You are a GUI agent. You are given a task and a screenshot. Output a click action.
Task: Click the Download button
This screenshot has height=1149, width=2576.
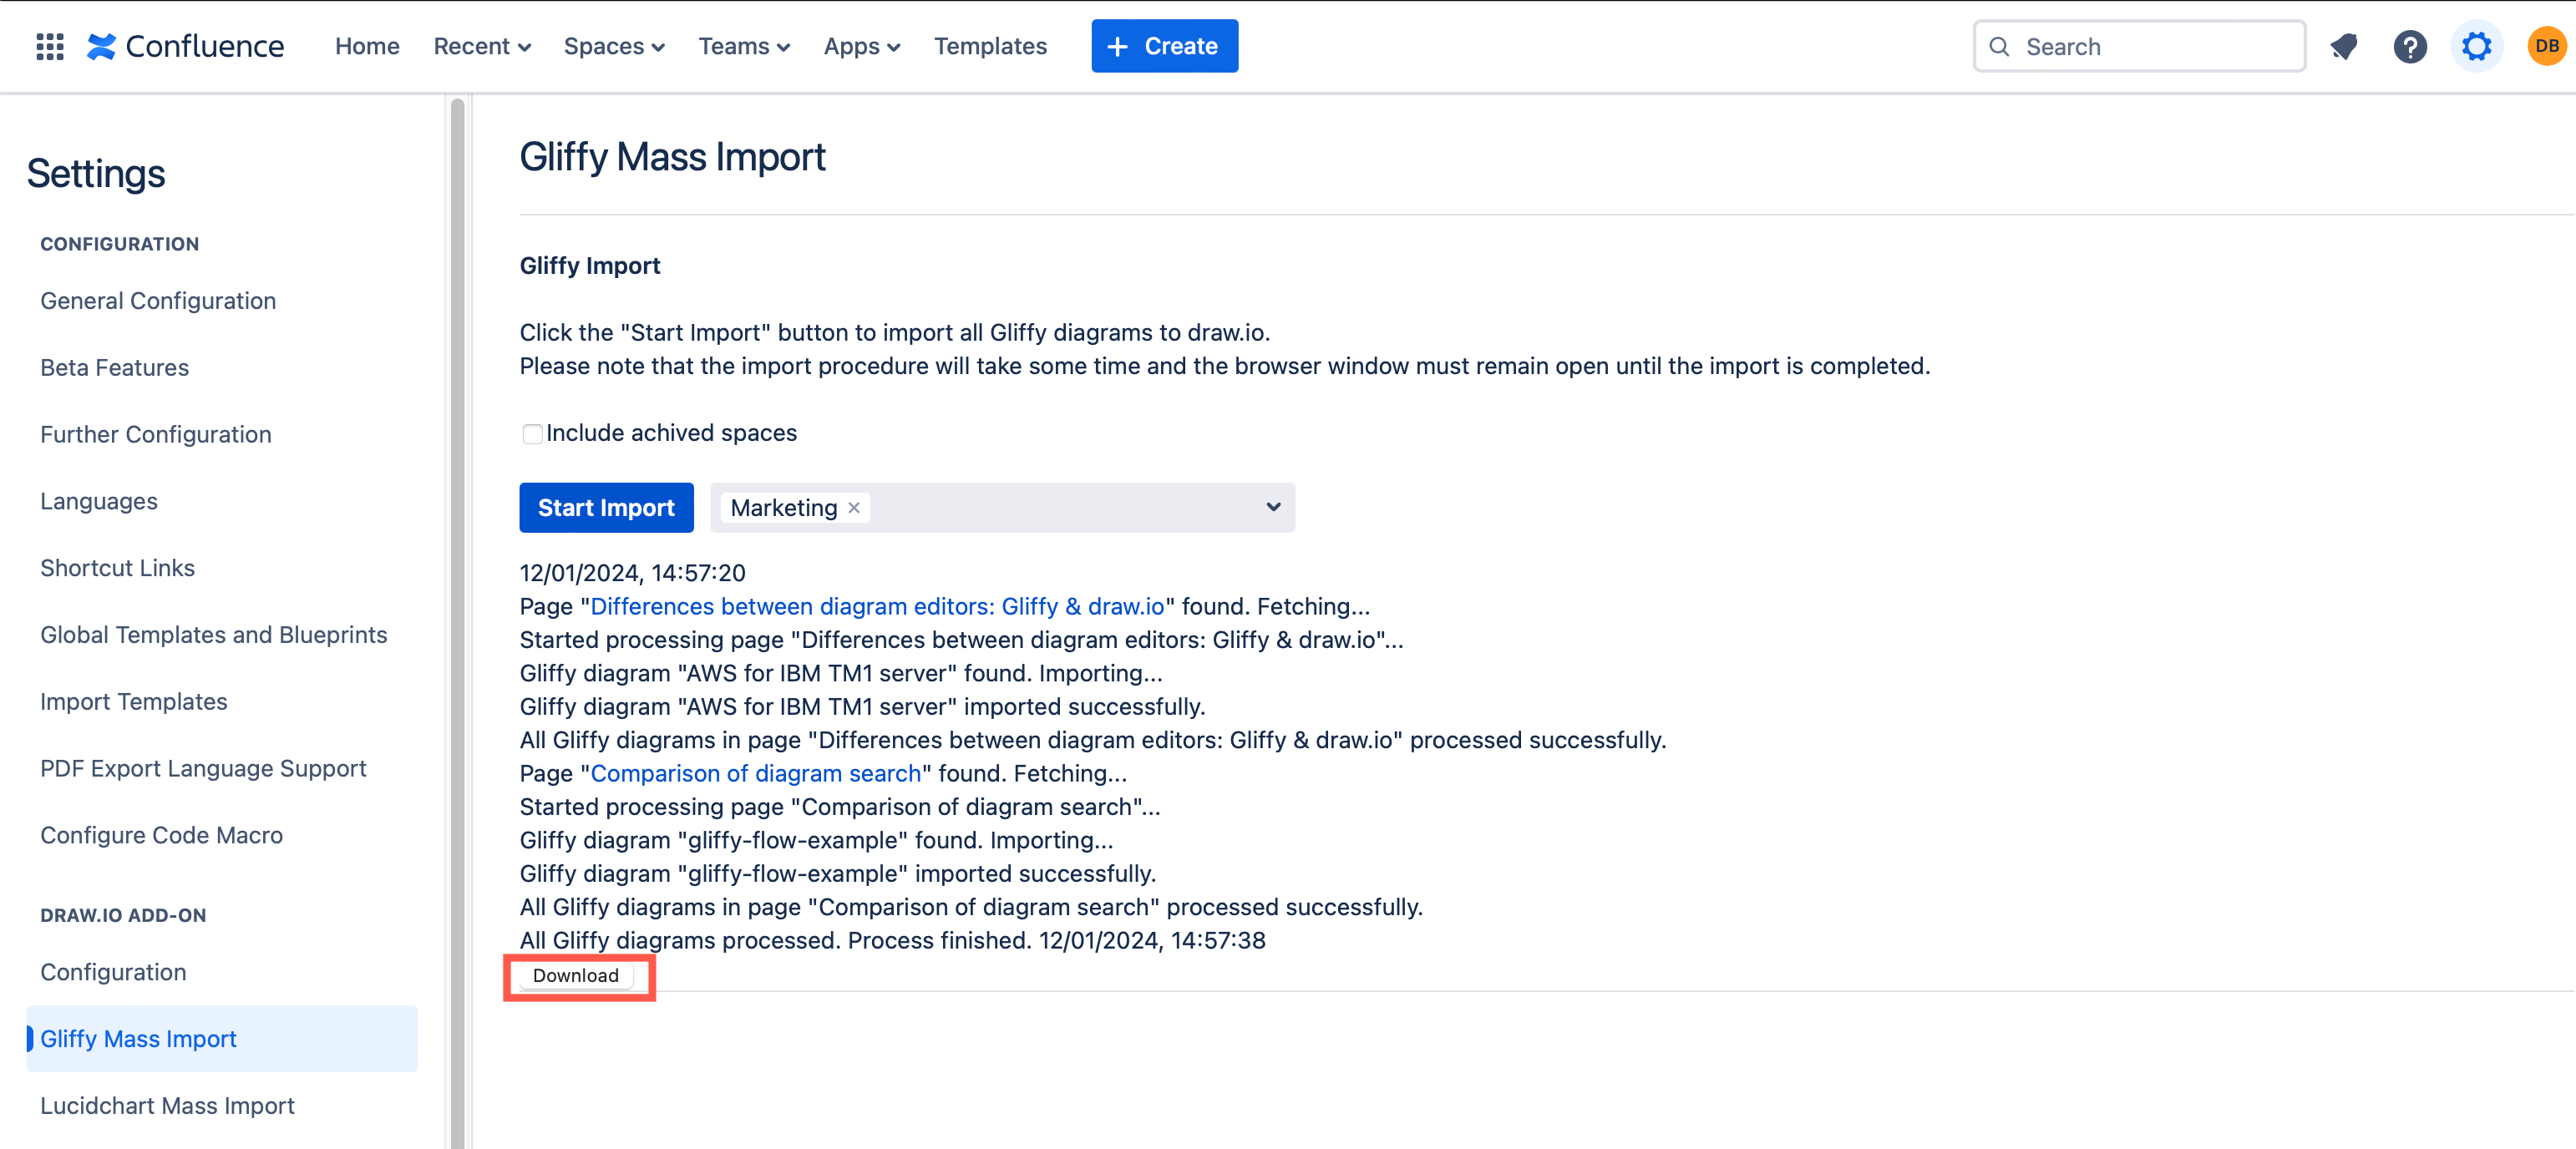click(x=576, y=975)
